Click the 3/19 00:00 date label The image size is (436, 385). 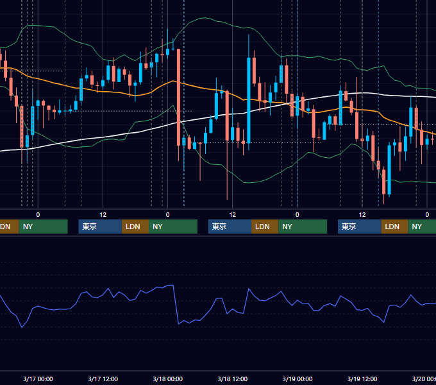pyautogui.click(x=298, y=379)
